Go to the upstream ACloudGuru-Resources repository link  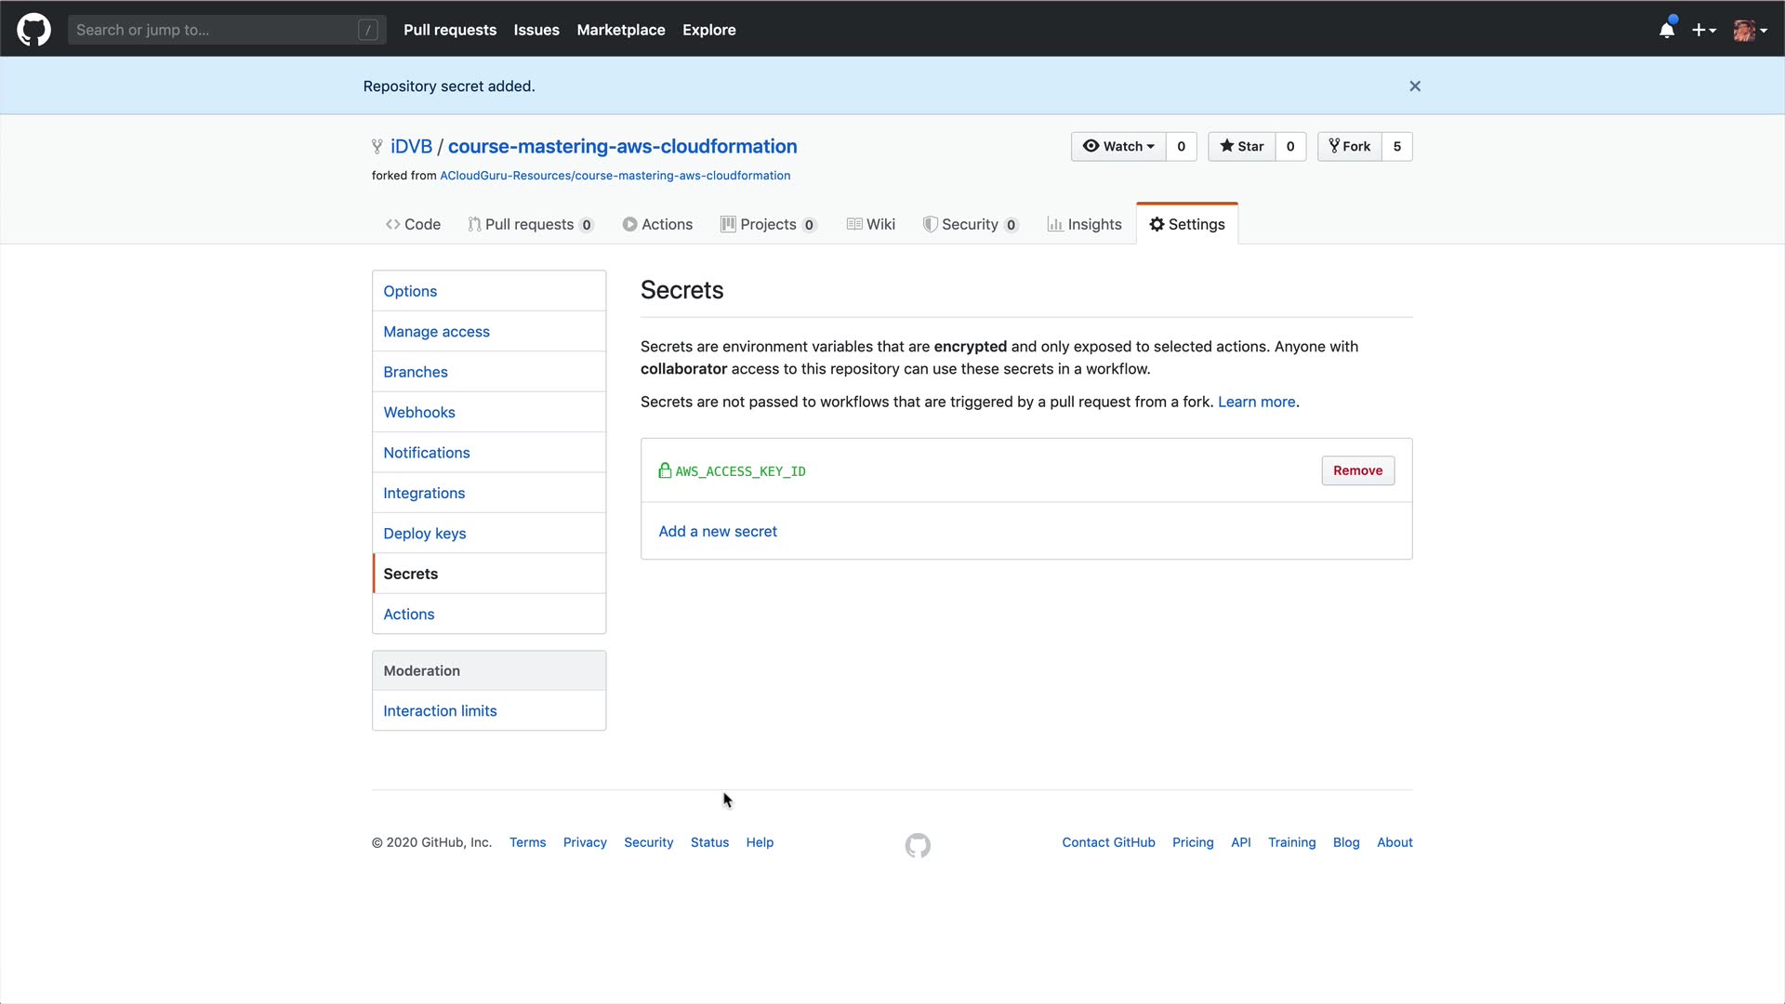[615, 176]
